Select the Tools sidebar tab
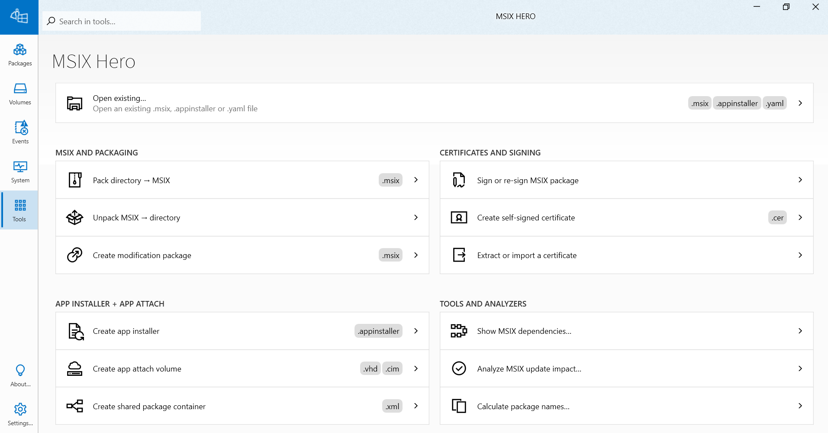Image resolution: width=828 pixels, height=433 pixels. coord(20,210)
